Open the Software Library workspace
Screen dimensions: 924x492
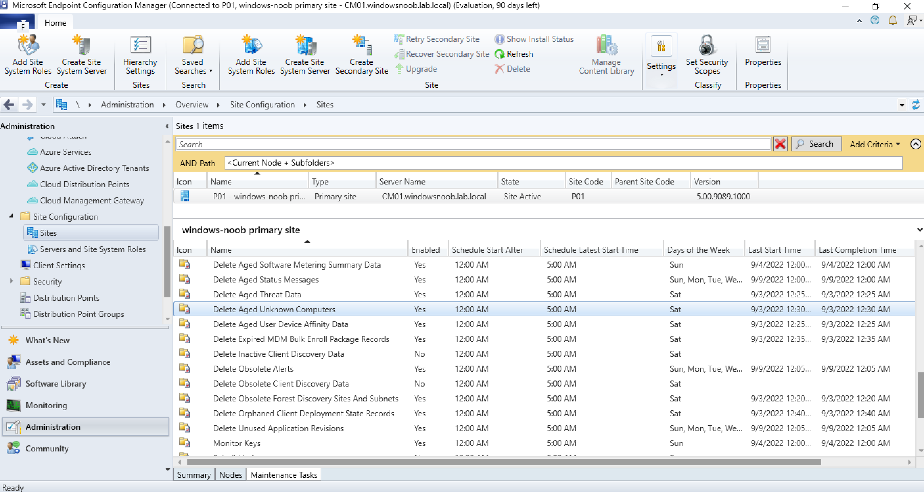click(55, 384)
